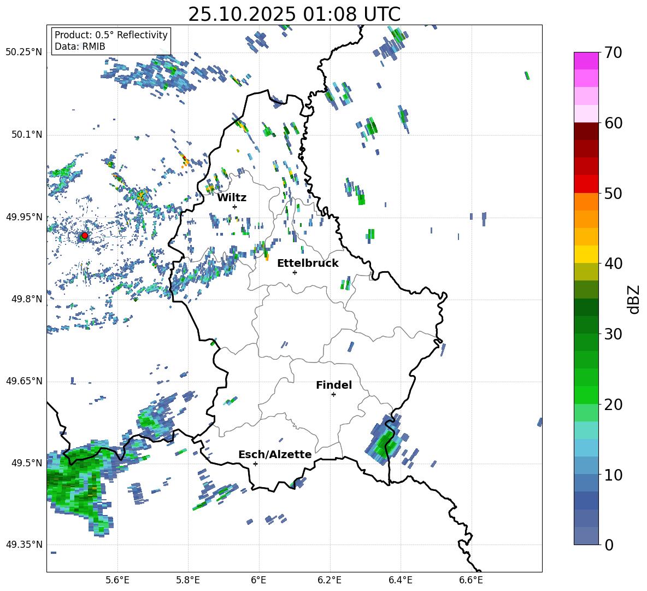Click the Data: RMIB text

(x=80, y=46)
